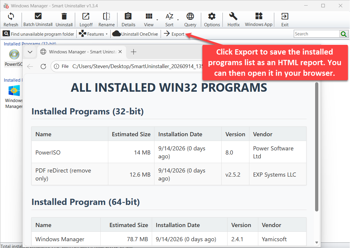Close the Smart Uninstaller browser tab
350x248 pixels.
point(120,52)
